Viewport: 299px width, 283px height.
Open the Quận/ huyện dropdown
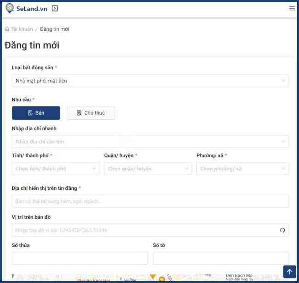coord(148,169)
